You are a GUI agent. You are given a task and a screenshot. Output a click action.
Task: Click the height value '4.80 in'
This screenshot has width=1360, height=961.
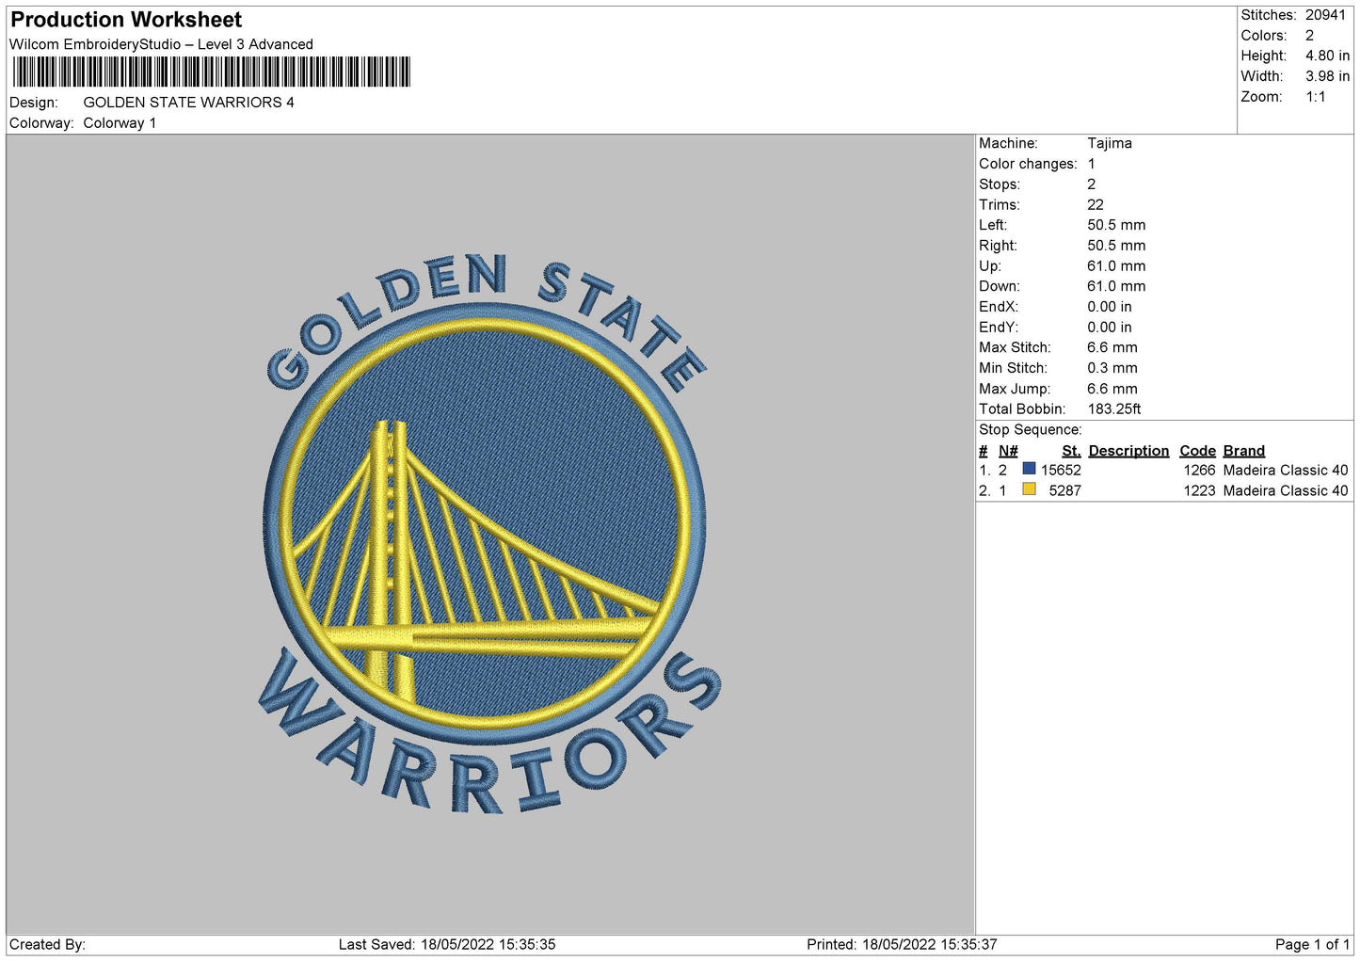tap(1327, 56)
